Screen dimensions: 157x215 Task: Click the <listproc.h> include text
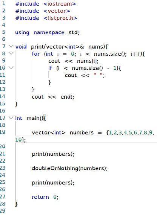(x=60, y=18)
